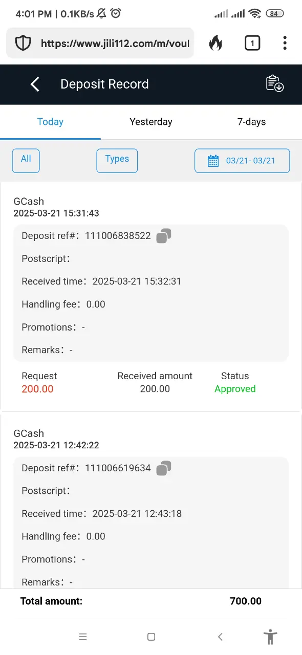The image size is (302, 655).
Task: Switch to the Yesterday tab
Action: (x=151, y=122)
